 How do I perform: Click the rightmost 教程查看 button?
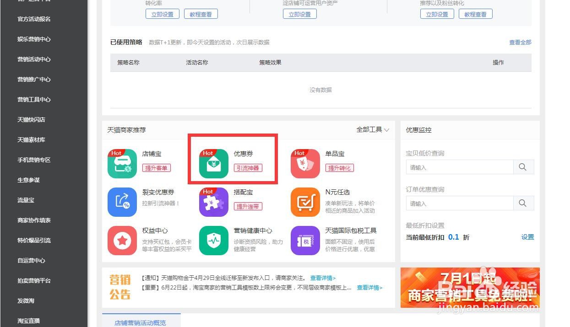[476, 14]
